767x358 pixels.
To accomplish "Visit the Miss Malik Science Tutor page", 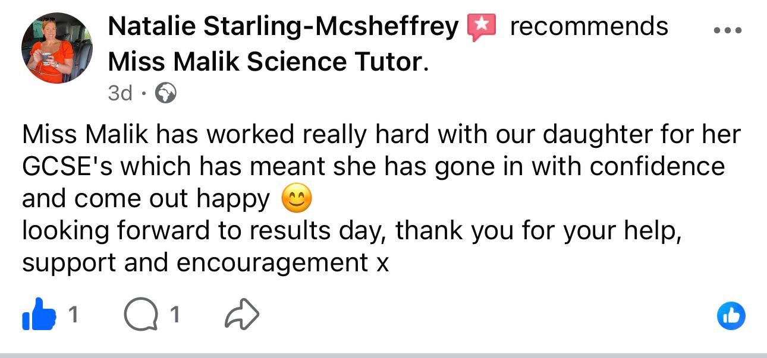I will pos(266,62).
